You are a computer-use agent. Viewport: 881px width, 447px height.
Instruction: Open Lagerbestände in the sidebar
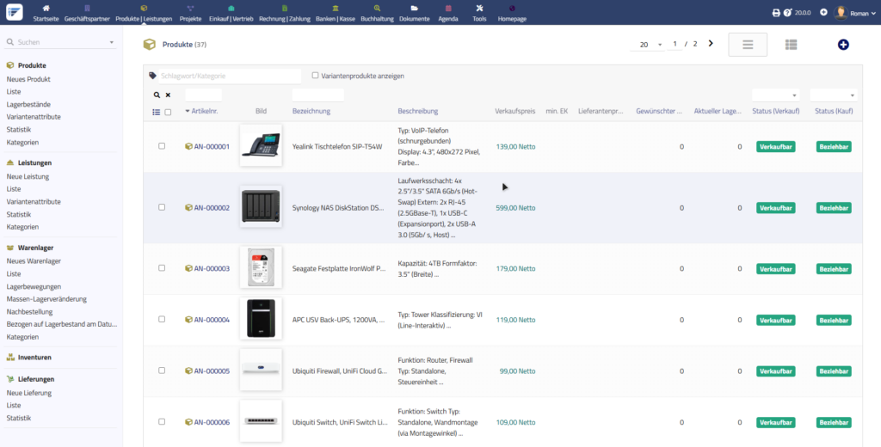[28, 105]
